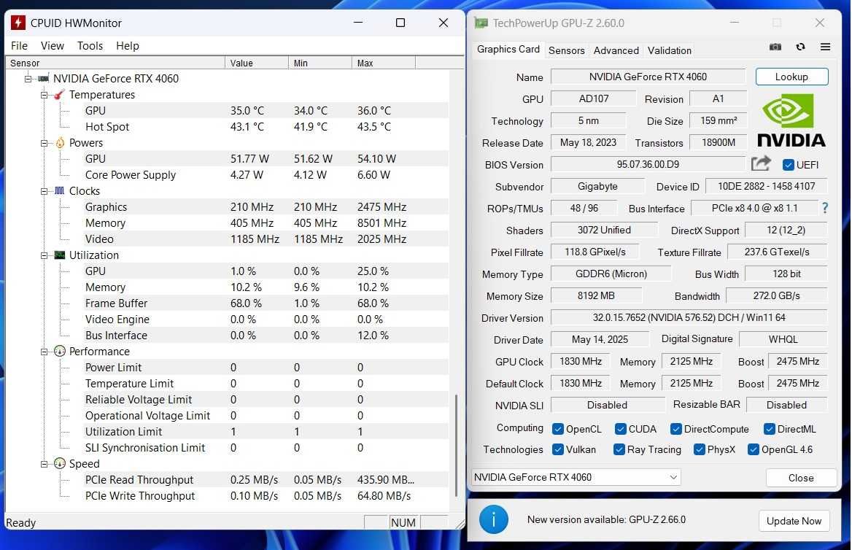Image resolution: width=852 pixels, height=550 pixels.
Task: Click the Temperatures thermometer icon
Action: (x=60, y=95)
